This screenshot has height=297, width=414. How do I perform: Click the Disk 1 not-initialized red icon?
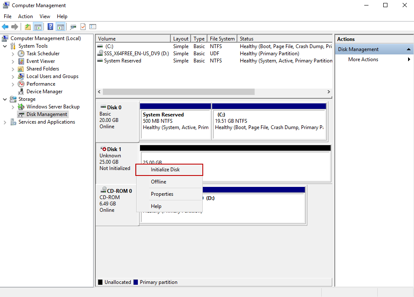coord(103,149)
